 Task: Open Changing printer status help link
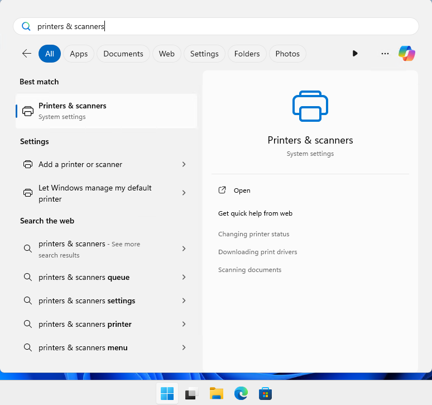[x=253, y=234]
